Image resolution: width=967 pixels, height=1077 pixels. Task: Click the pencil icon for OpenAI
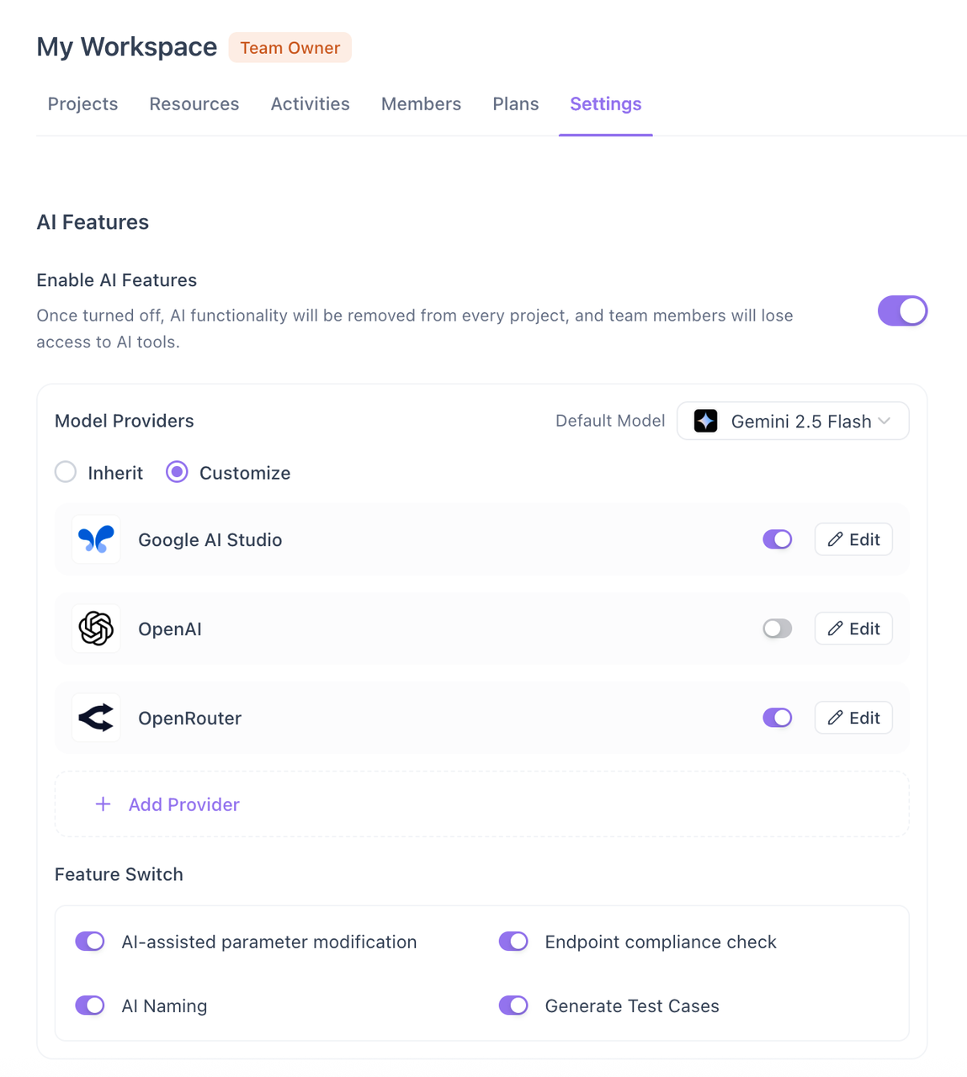835,629
